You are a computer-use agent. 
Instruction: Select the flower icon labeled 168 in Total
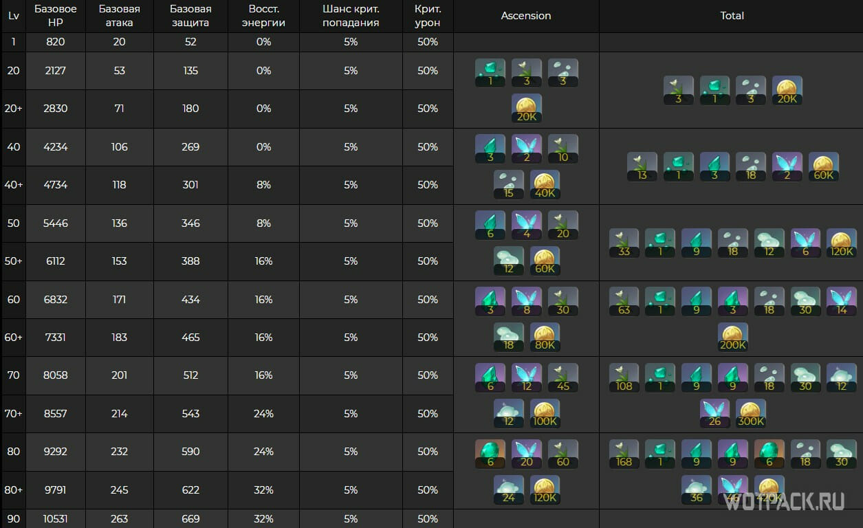[x=624, y=454]
